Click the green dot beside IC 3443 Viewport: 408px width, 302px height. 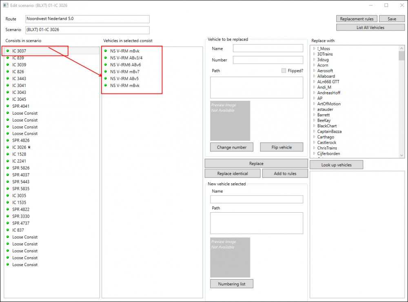(8, 78)
